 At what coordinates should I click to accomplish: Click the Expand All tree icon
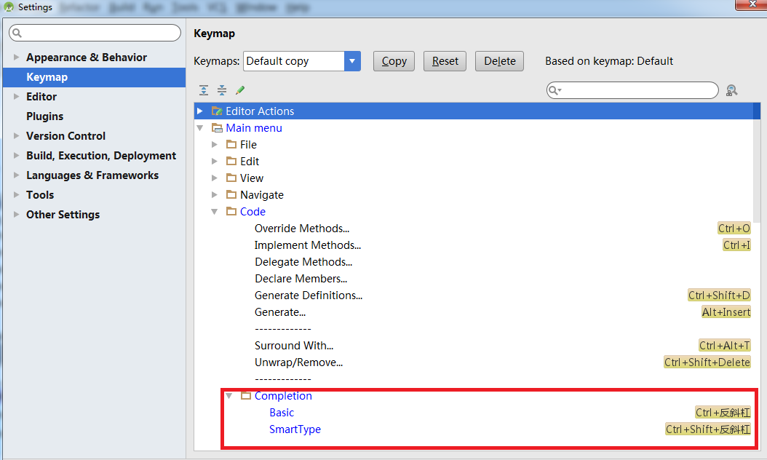[204, 90]
